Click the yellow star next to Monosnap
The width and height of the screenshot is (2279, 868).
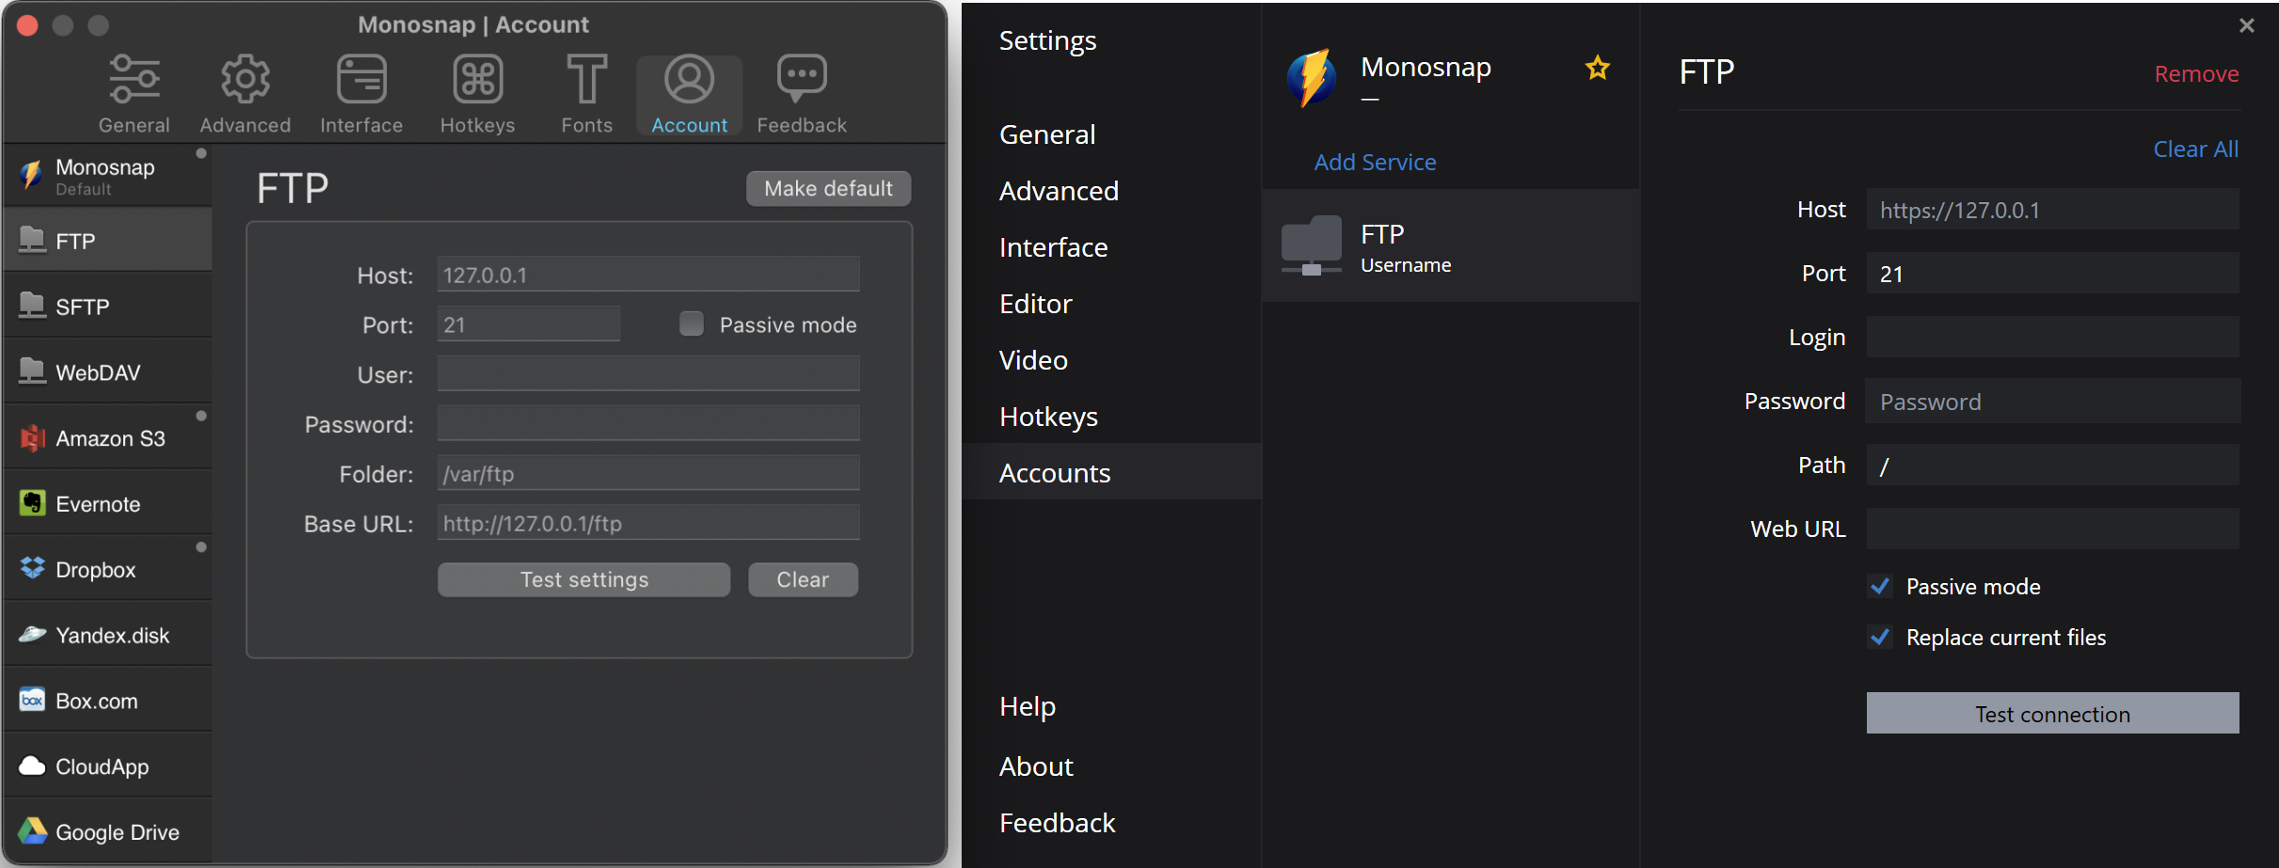tap(1597, 68)
